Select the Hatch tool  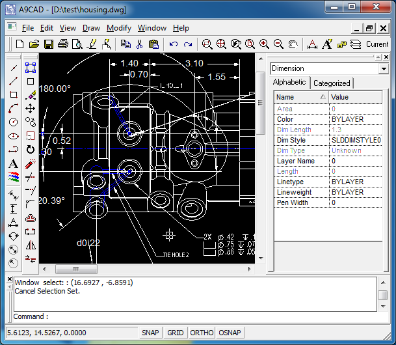pos(14,177)
